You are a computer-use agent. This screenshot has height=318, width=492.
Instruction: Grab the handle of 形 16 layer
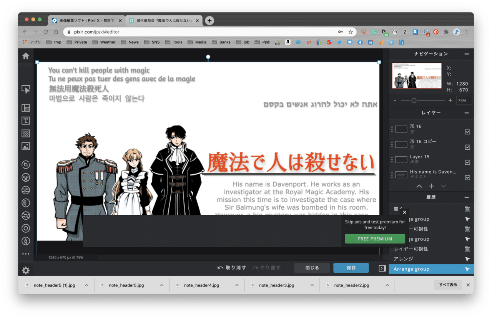[x=392, y=129]
